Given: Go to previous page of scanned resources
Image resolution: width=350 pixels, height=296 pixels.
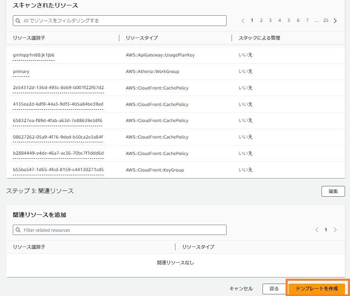Looking at the screenshot, I should click(243, 21).
